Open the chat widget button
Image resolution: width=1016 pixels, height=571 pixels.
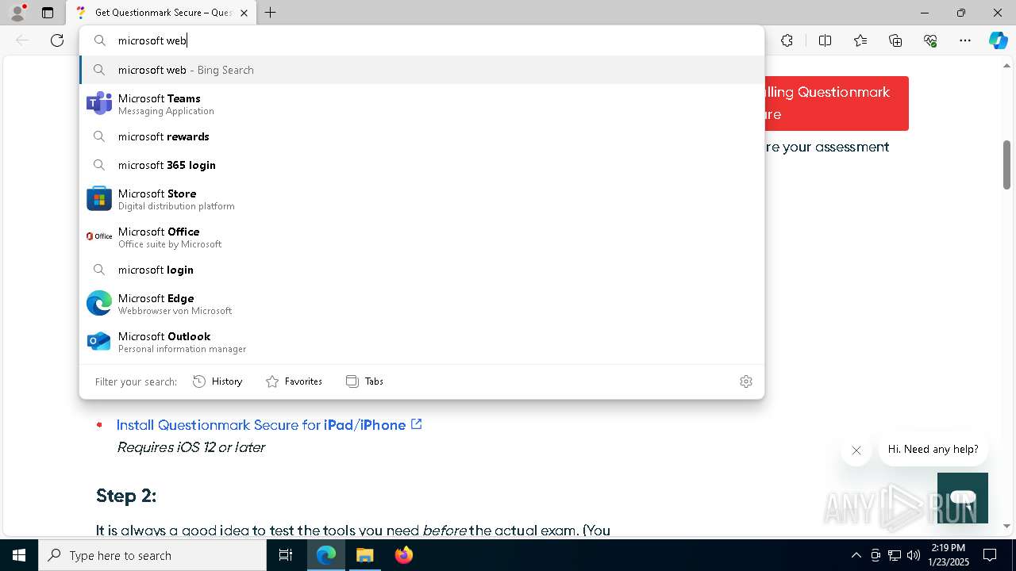[x=963, y=498]
